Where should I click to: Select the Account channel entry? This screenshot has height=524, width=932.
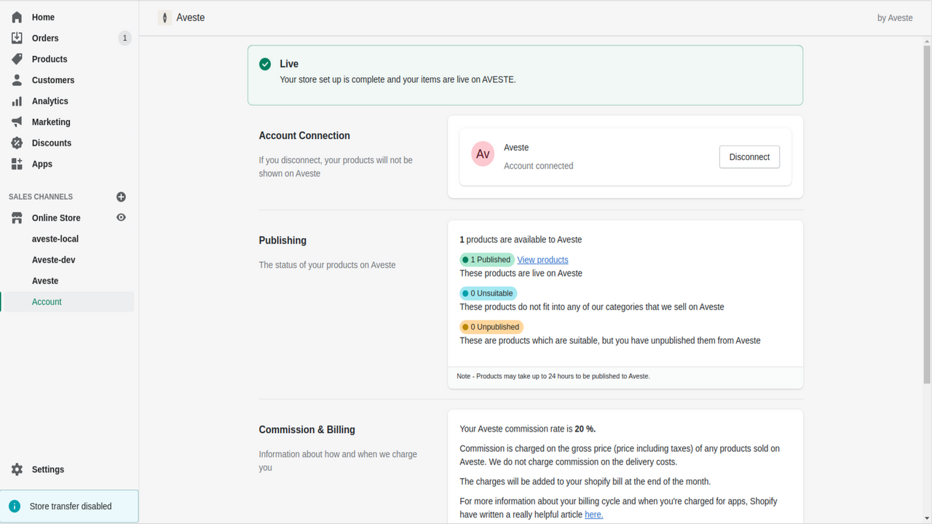(x=47, y=301)
